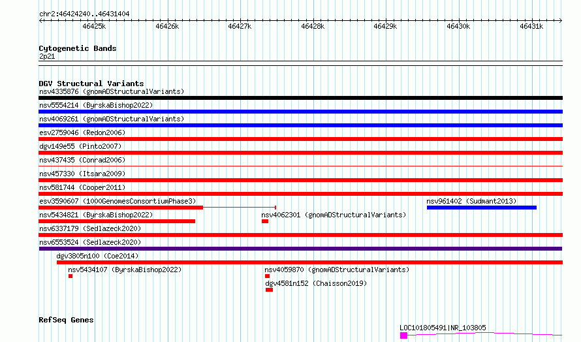The image size is (581, 342).
Task: Select variant label nsv5434821 (ByrskaBishop2022)
Action: coord(96,215)
